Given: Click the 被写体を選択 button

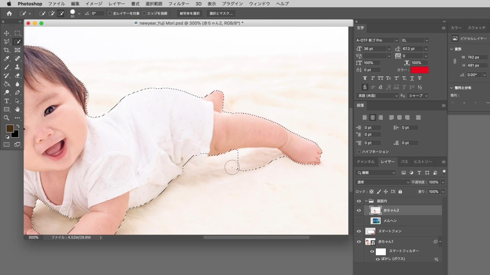Looking at the screenshot, I should point(190,13).
